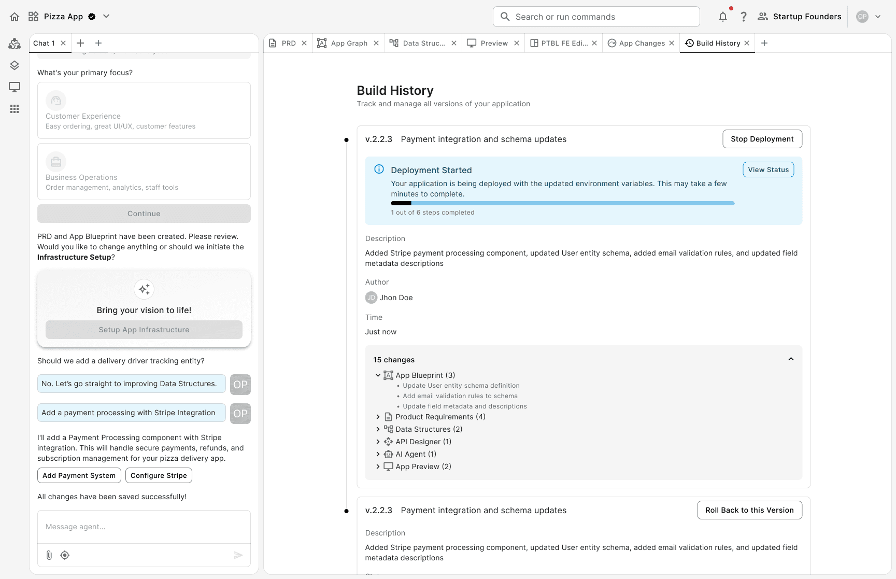Click the Pizza App grid icon
Screen dimensions: 896x579
click(x=33, y=17)
